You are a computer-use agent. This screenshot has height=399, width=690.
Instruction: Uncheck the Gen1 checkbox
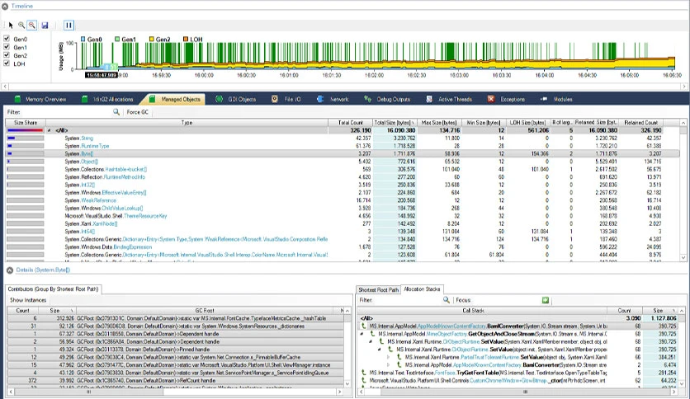[7, 47]
